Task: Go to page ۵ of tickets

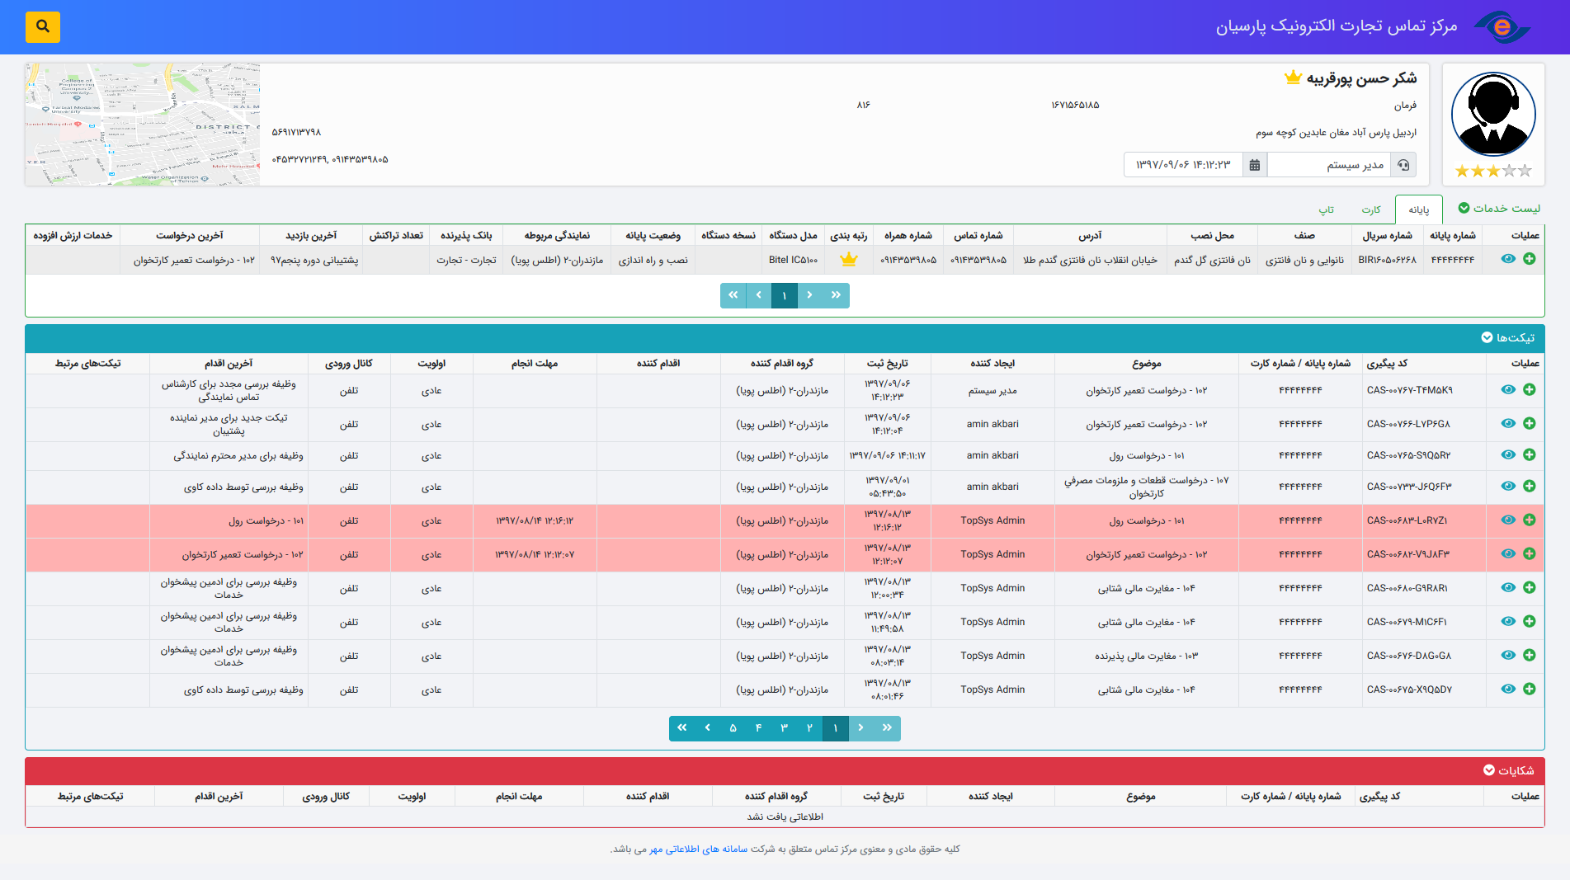Action: click(733, 728)
